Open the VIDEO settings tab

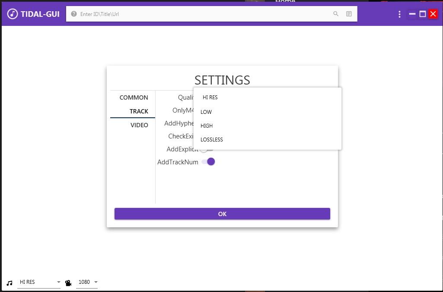click(x=139, y=125)
